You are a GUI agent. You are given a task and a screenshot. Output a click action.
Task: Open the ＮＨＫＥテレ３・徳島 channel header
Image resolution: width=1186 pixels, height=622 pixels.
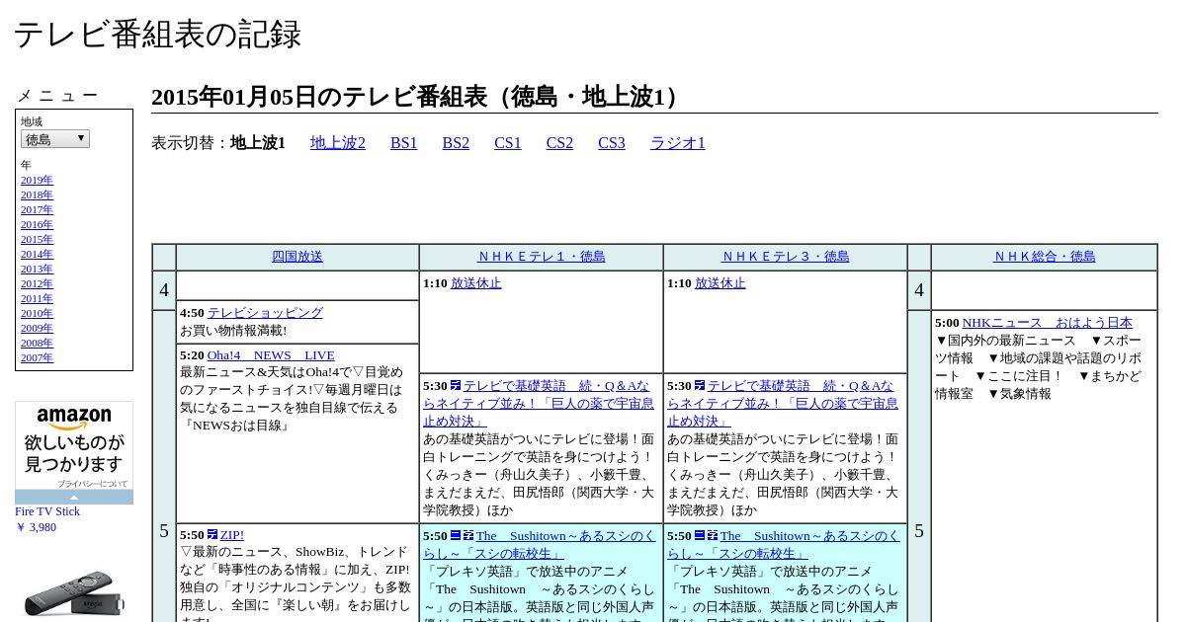(785, 257)
